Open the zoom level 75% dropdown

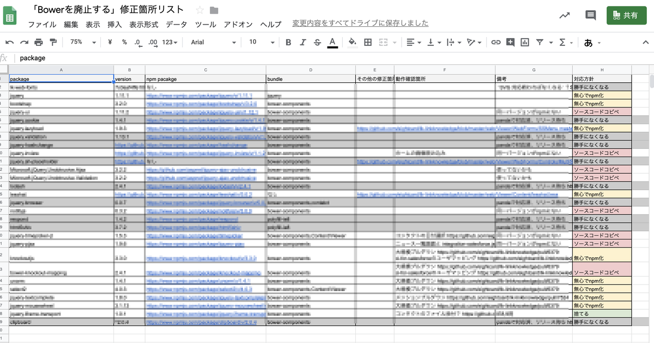(x=83, y=42)
